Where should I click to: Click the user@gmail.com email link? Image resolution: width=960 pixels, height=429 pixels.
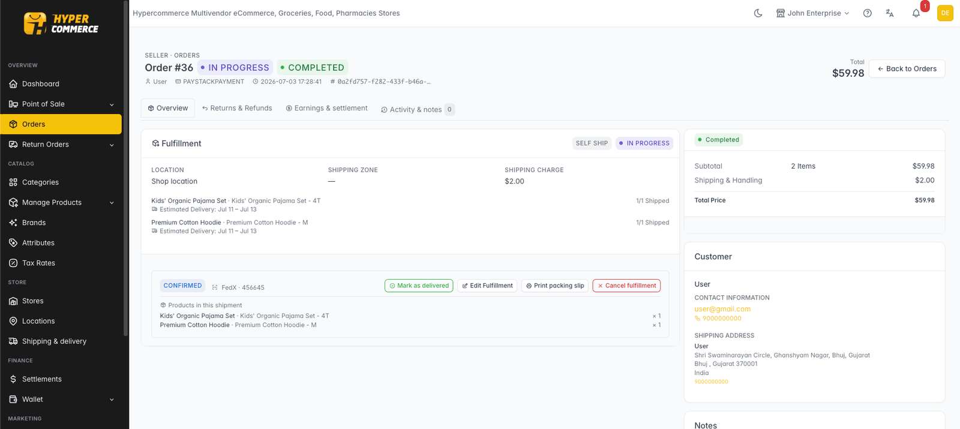pyautogui.click(x=722, y=309)
